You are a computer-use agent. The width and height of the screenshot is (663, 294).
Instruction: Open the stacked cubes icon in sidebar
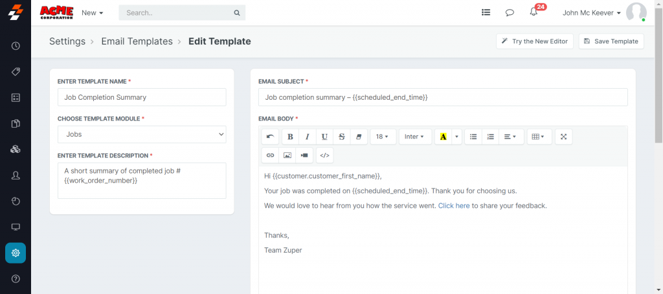point(16,150)
